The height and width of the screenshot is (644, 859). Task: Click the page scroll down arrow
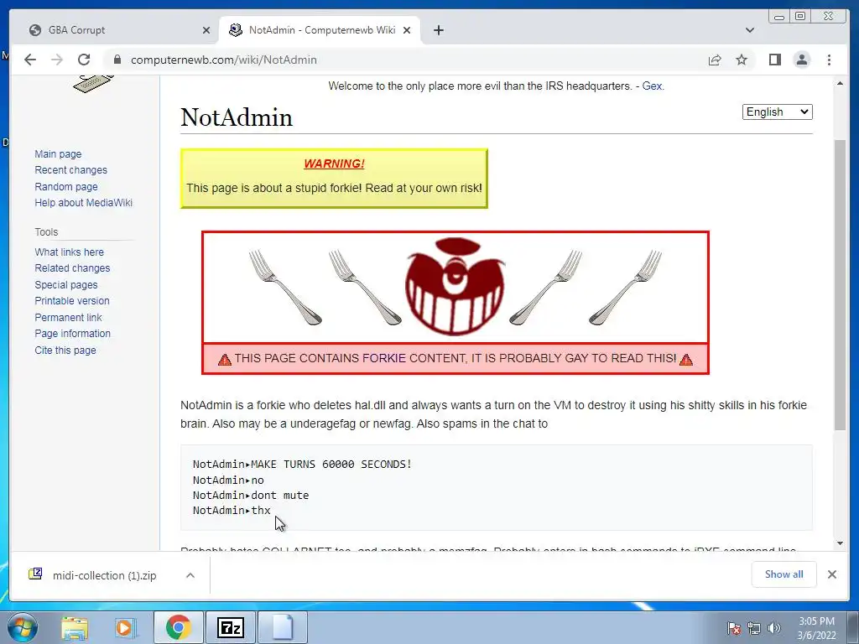pos(840,543)
